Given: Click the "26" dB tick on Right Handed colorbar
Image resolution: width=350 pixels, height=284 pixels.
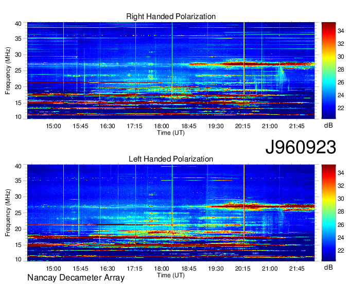Looking at the screenshot, I should (341, 82).
